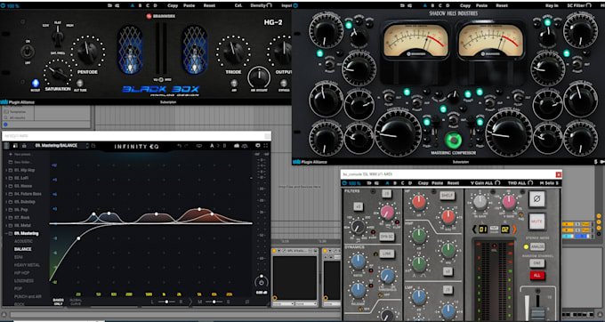Toggle ANALOG stereo mode in SSL console

pyautogui.click(x=537, y=246)
